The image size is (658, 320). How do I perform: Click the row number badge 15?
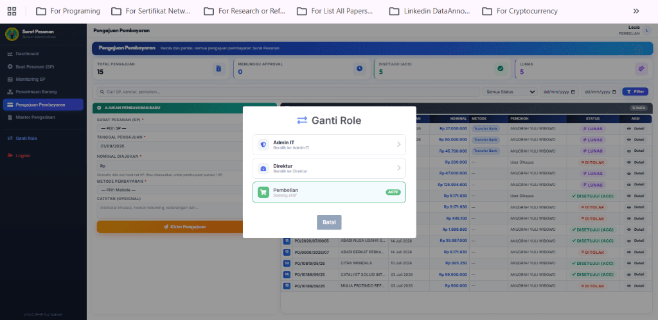287,285
